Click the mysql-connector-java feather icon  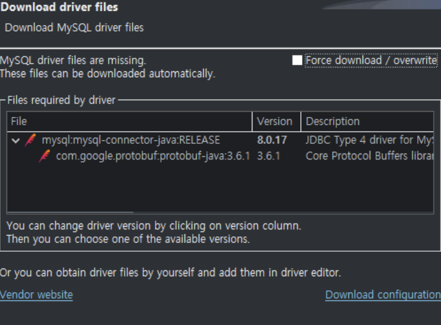30,140
